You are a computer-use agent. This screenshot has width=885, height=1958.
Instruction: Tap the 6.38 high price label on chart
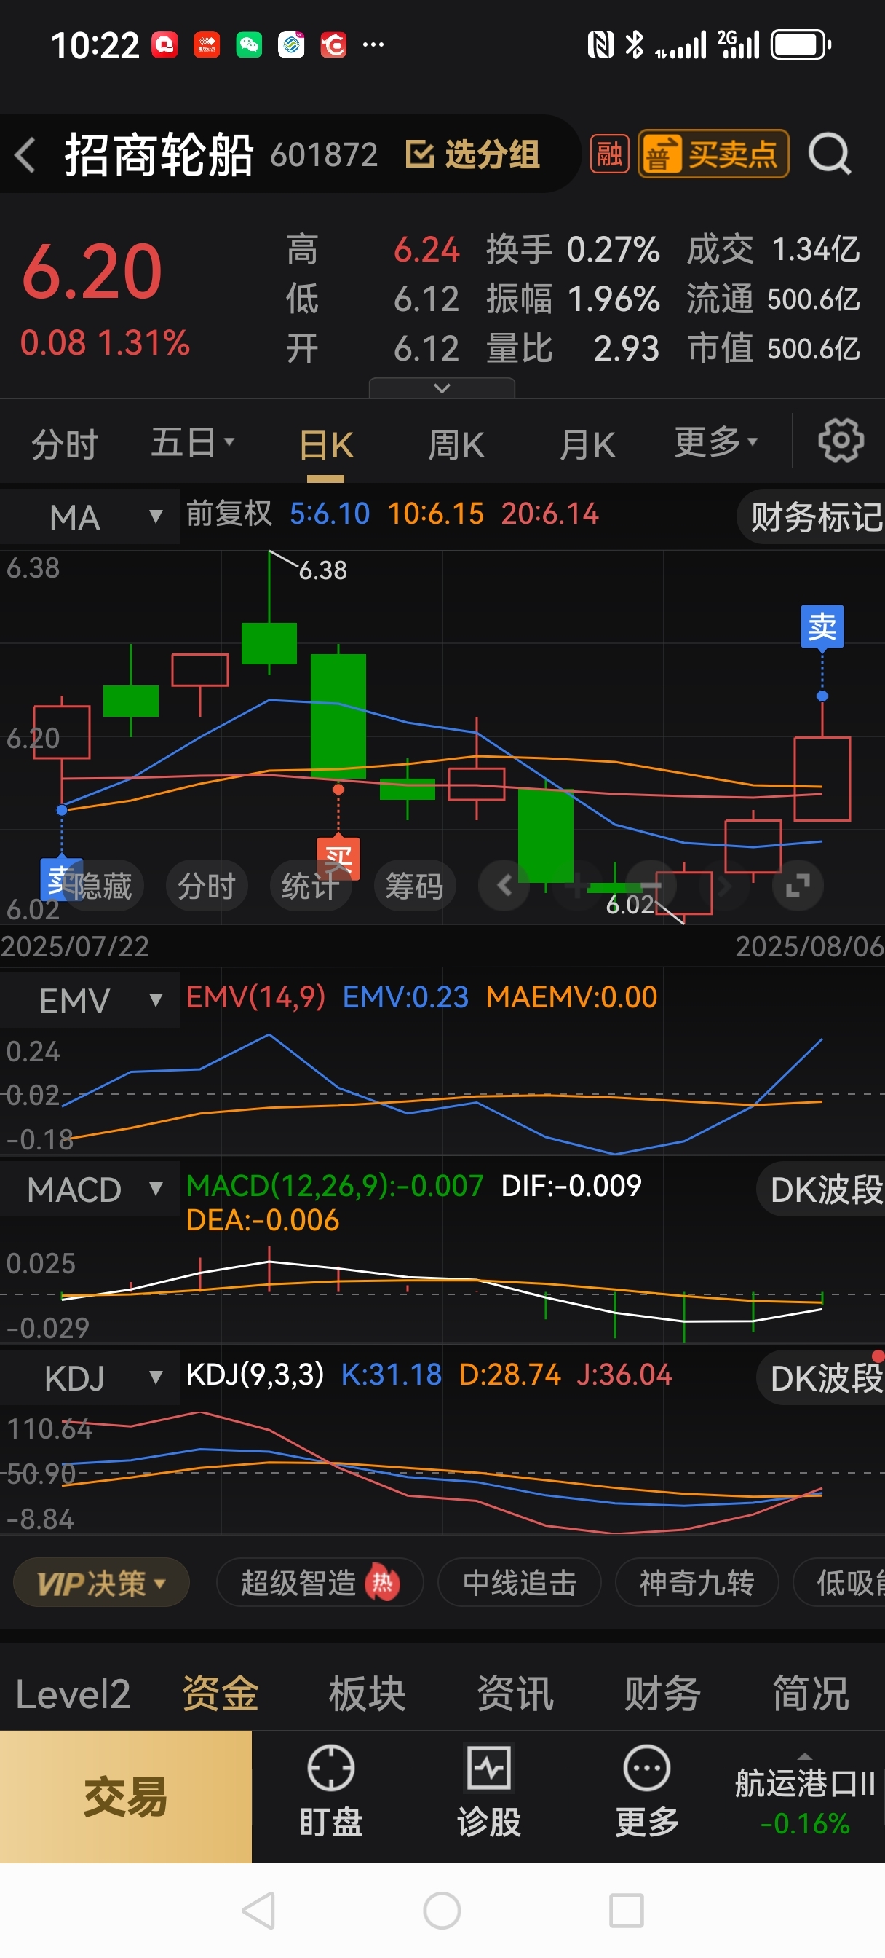click(x=323, y=570)
